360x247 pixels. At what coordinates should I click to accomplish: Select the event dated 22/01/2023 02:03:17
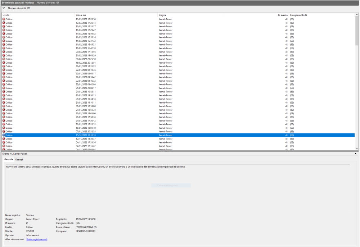click(178, 74)
